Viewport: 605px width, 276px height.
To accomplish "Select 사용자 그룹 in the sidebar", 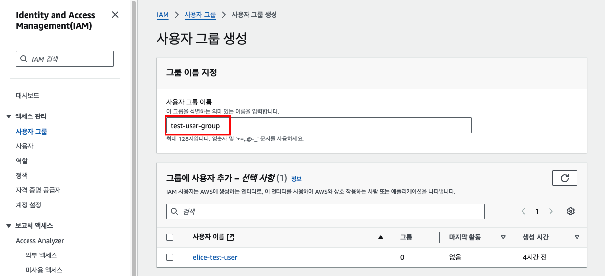I will tap(31, 131).
